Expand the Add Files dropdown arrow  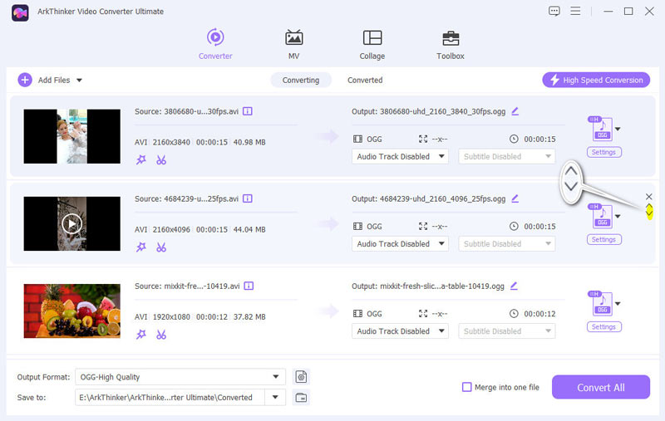click(x=79, y=80)
